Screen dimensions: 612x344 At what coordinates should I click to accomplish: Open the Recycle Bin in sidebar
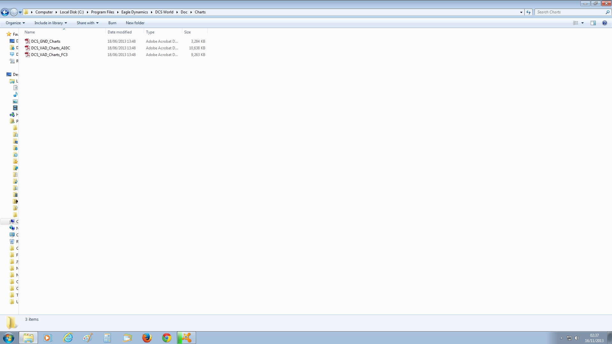pyautogui.click(x=12, y=241)
